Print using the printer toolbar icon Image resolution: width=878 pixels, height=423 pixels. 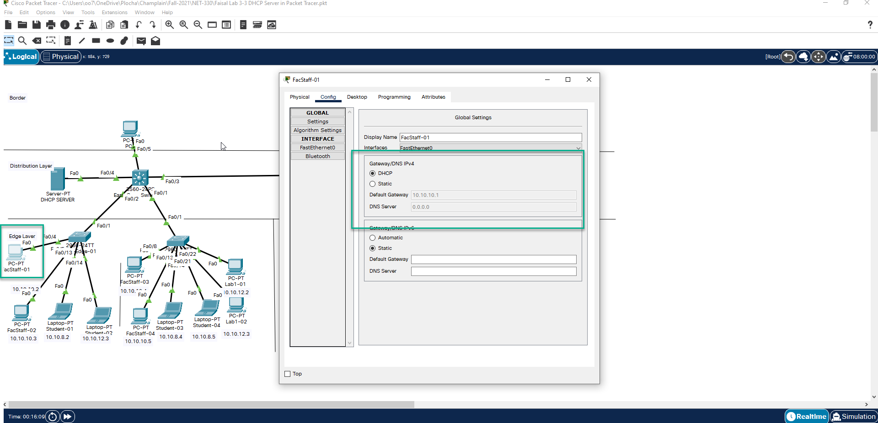(x=51, y=25)
